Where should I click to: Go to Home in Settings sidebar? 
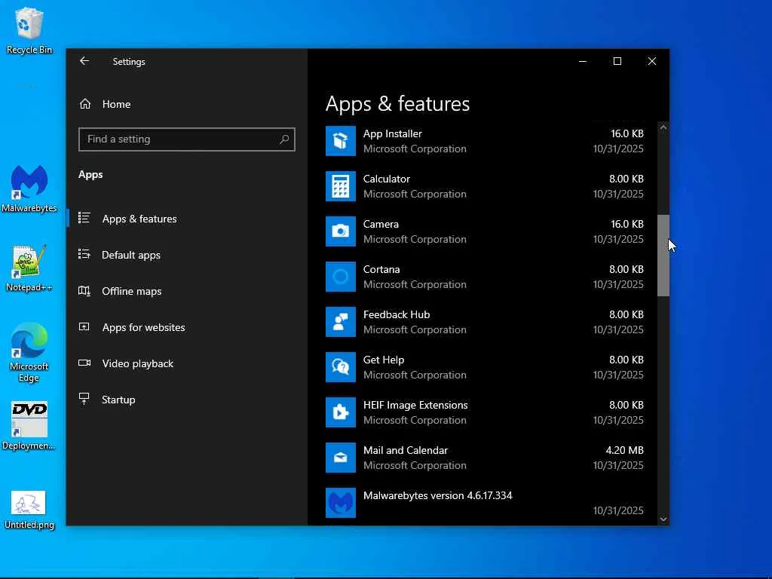click(x=116, y=104)
